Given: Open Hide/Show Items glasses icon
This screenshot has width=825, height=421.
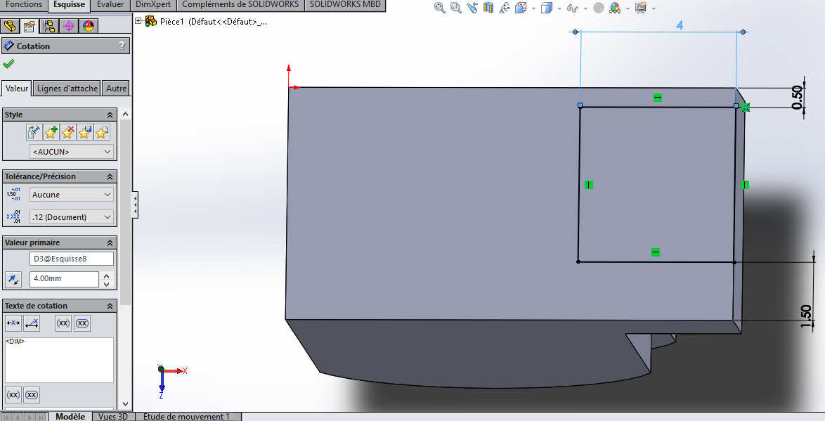Looking at the screenshot, I should [573, 8].
